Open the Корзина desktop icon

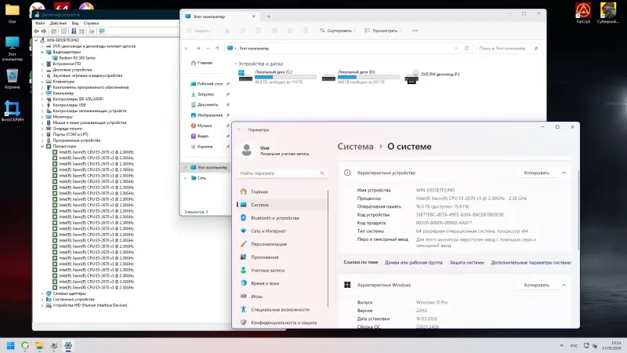[x=12, y=76]
